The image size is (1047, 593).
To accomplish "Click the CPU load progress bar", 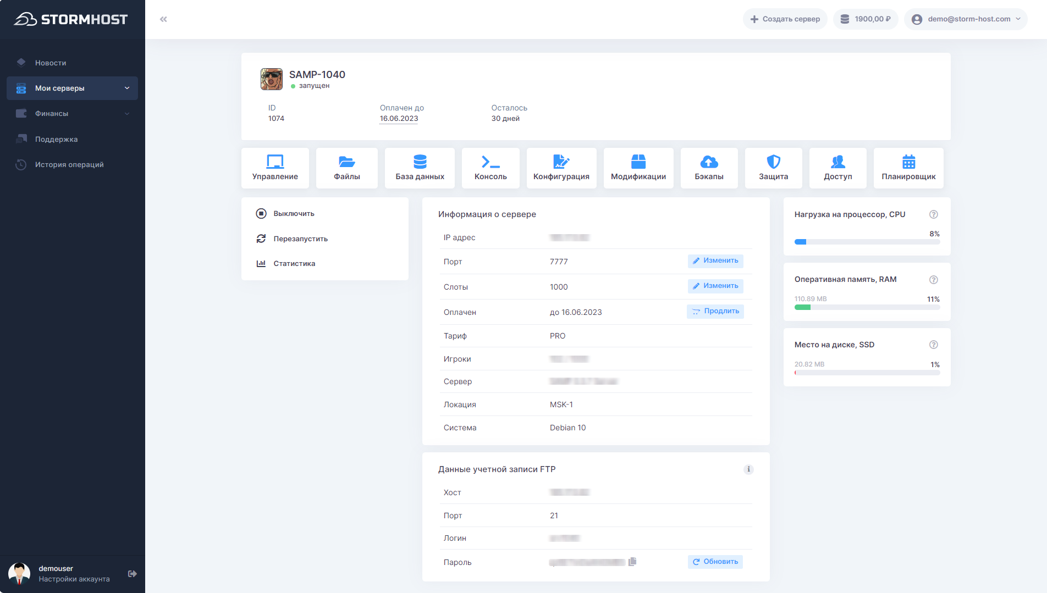I will click(867, 242).
